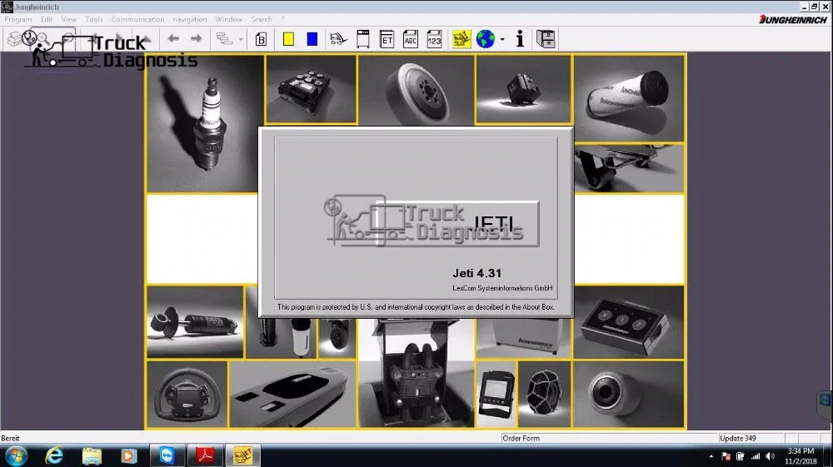Screen dimensions: 833x467
Task: Open the question mark help menu
Action: pyautogui.click(x=282, y=19)
